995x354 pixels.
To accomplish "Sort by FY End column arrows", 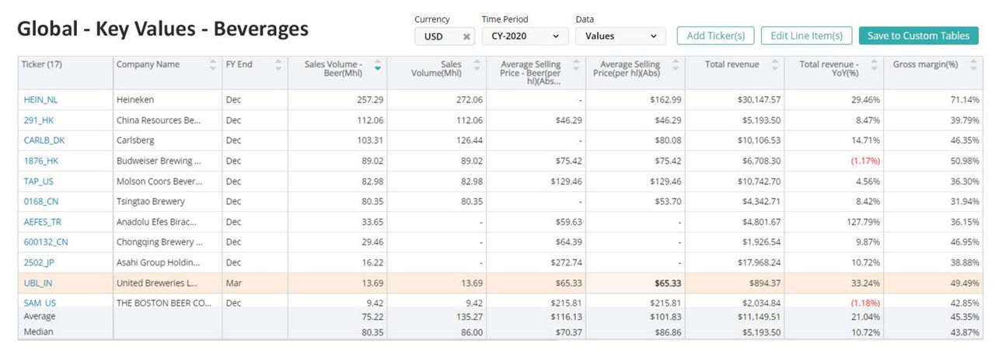I will click(x=278, y=65).
